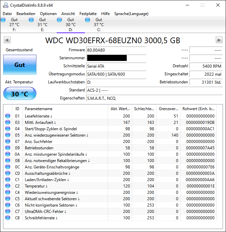Click status icon of Betriebsstunden row 09

8,148
